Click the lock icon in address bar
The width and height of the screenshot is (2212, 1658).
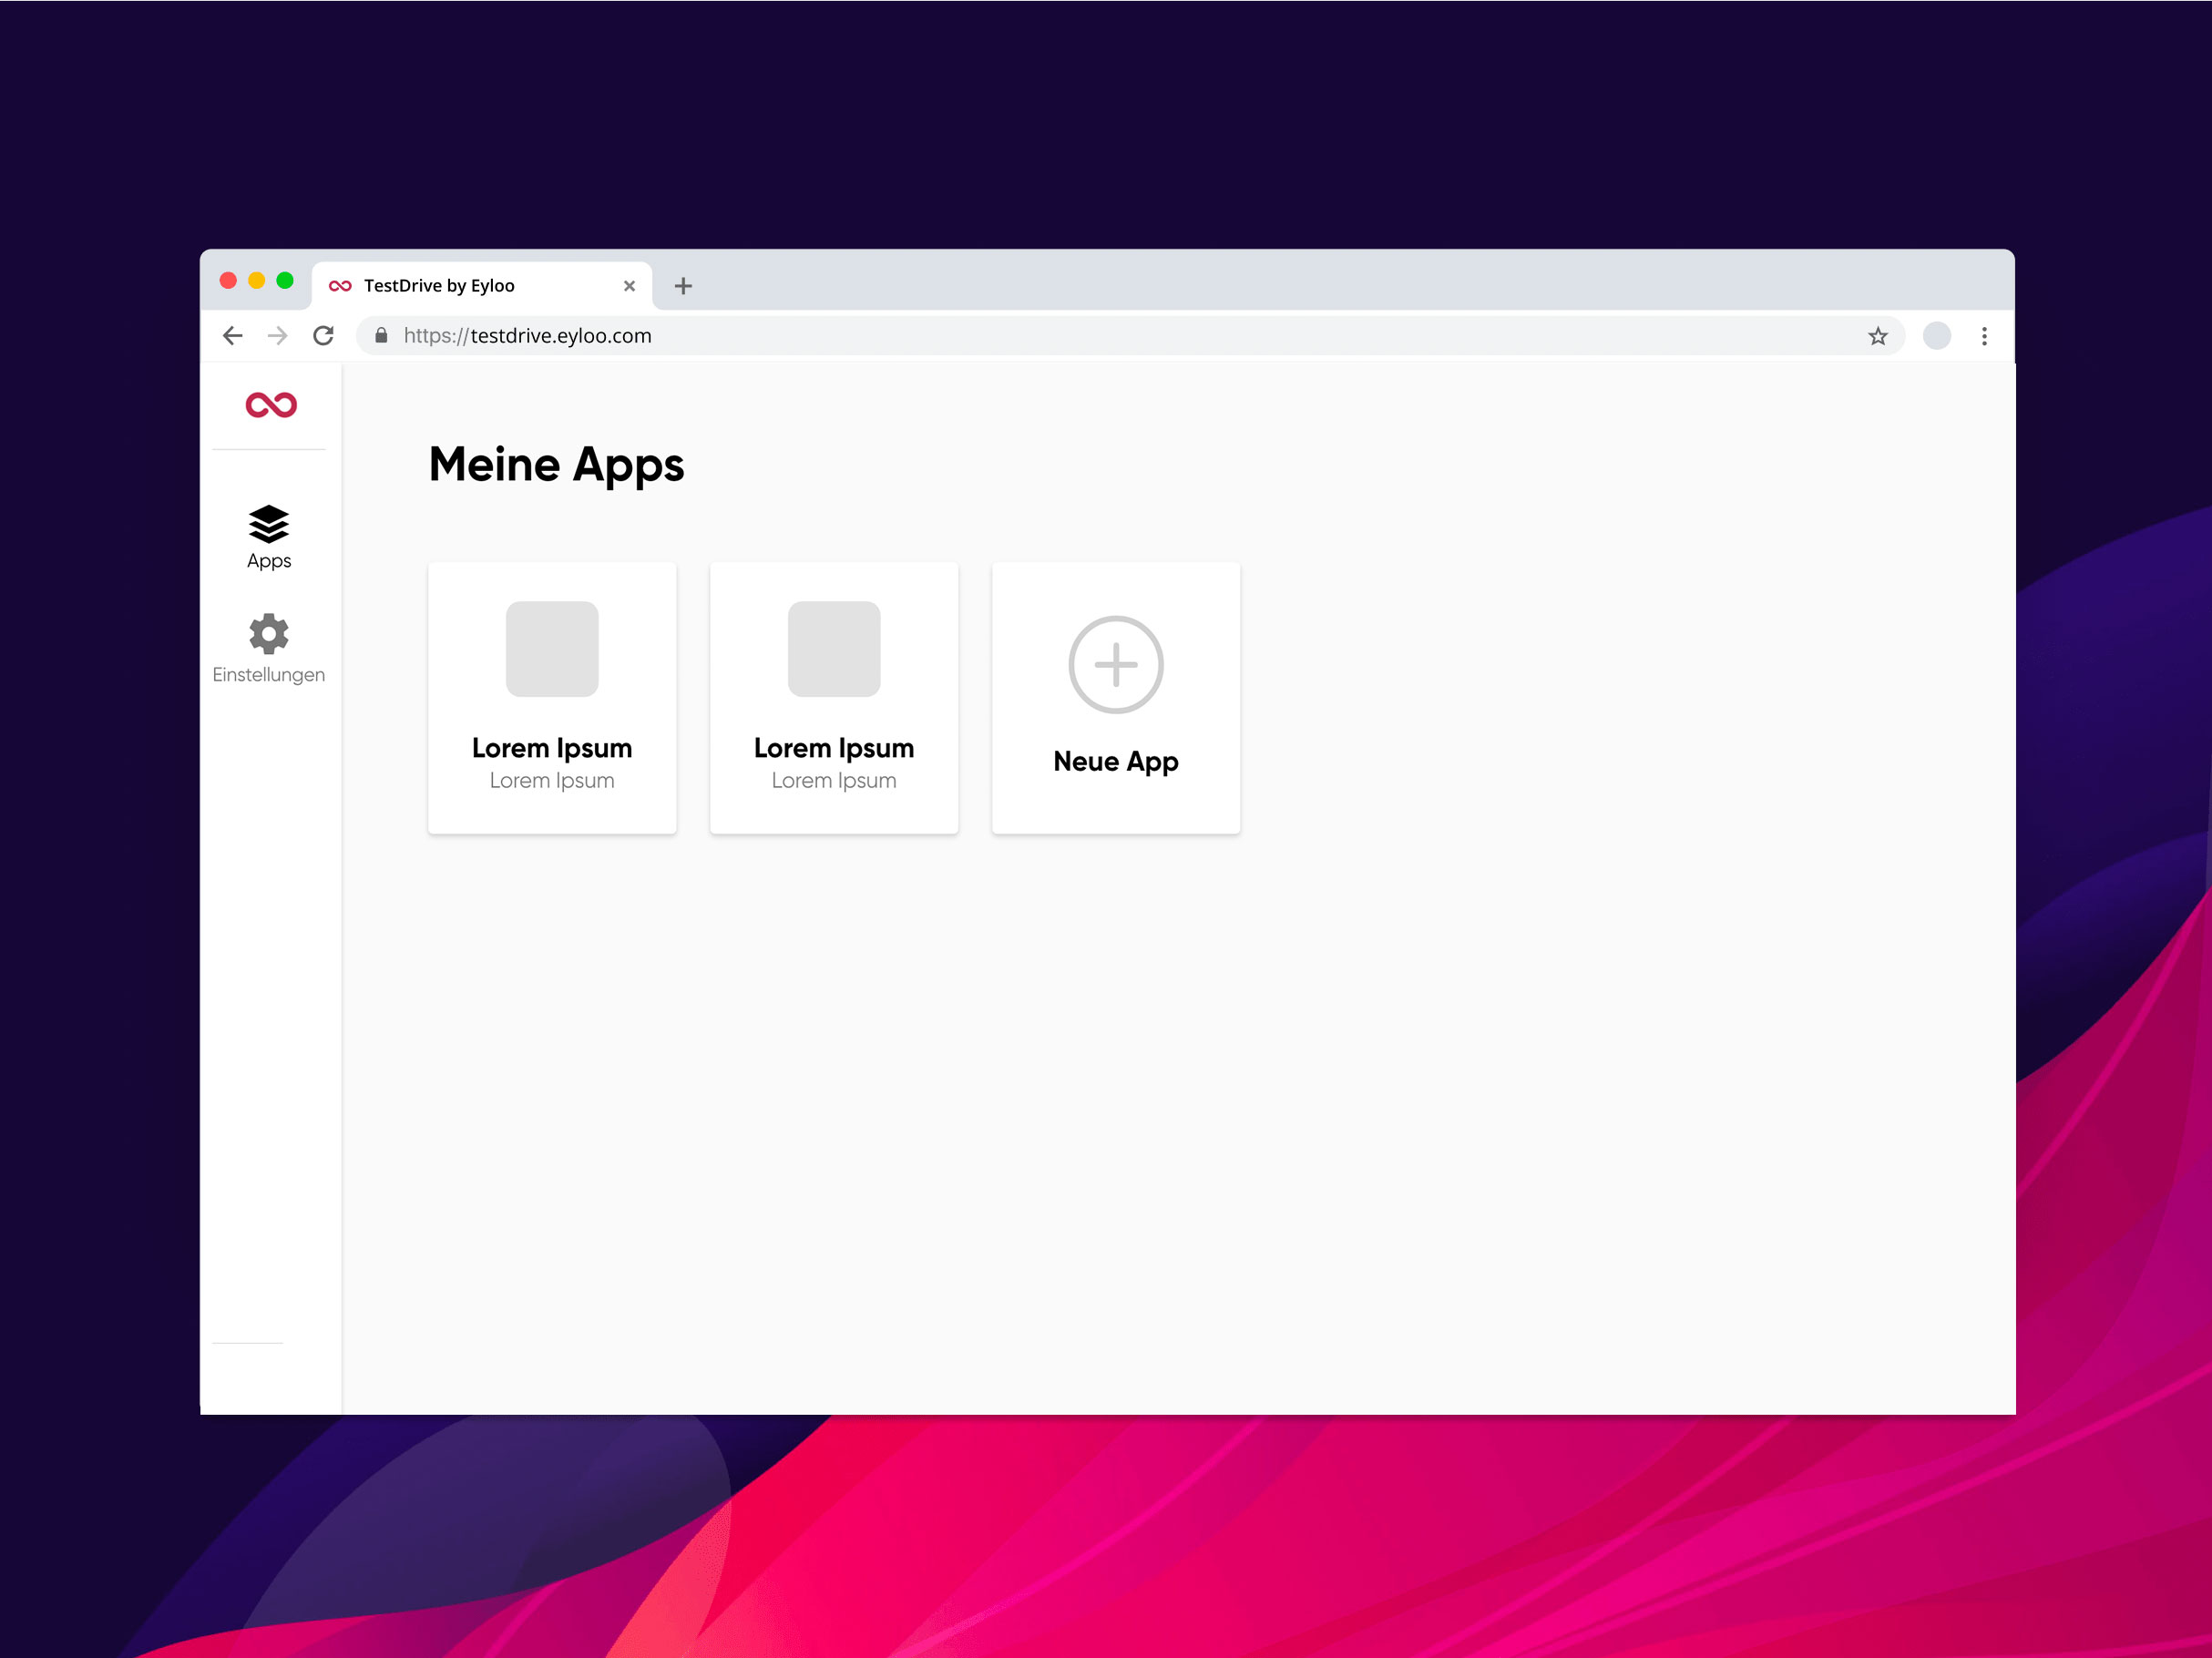pos(381,336)
